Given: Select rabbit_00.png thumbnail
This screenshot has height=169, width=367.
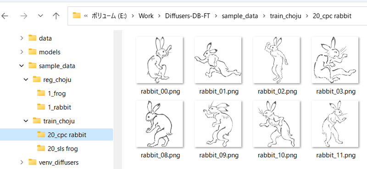Looking at the screenshot, I should (x=160, y=60).
